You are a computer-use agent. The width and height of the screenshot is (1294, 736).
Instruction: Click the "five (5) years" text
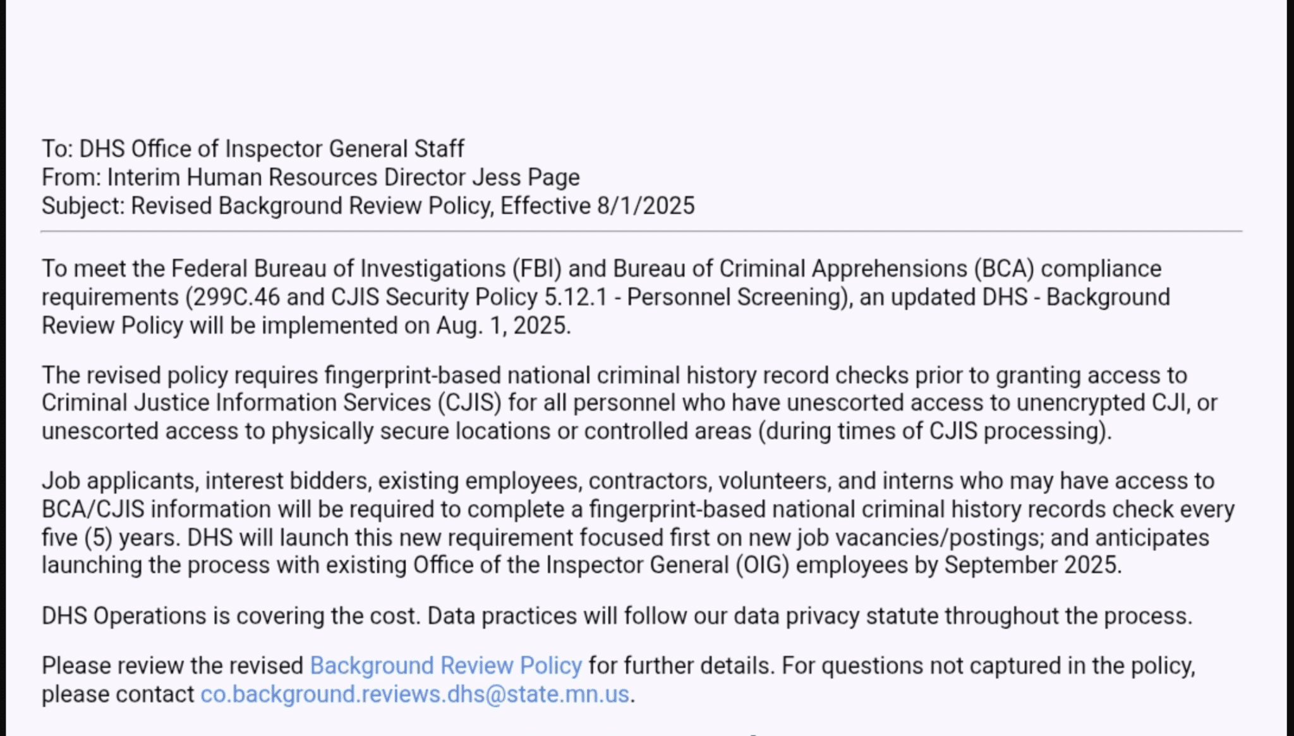click(x=111, y=538)
